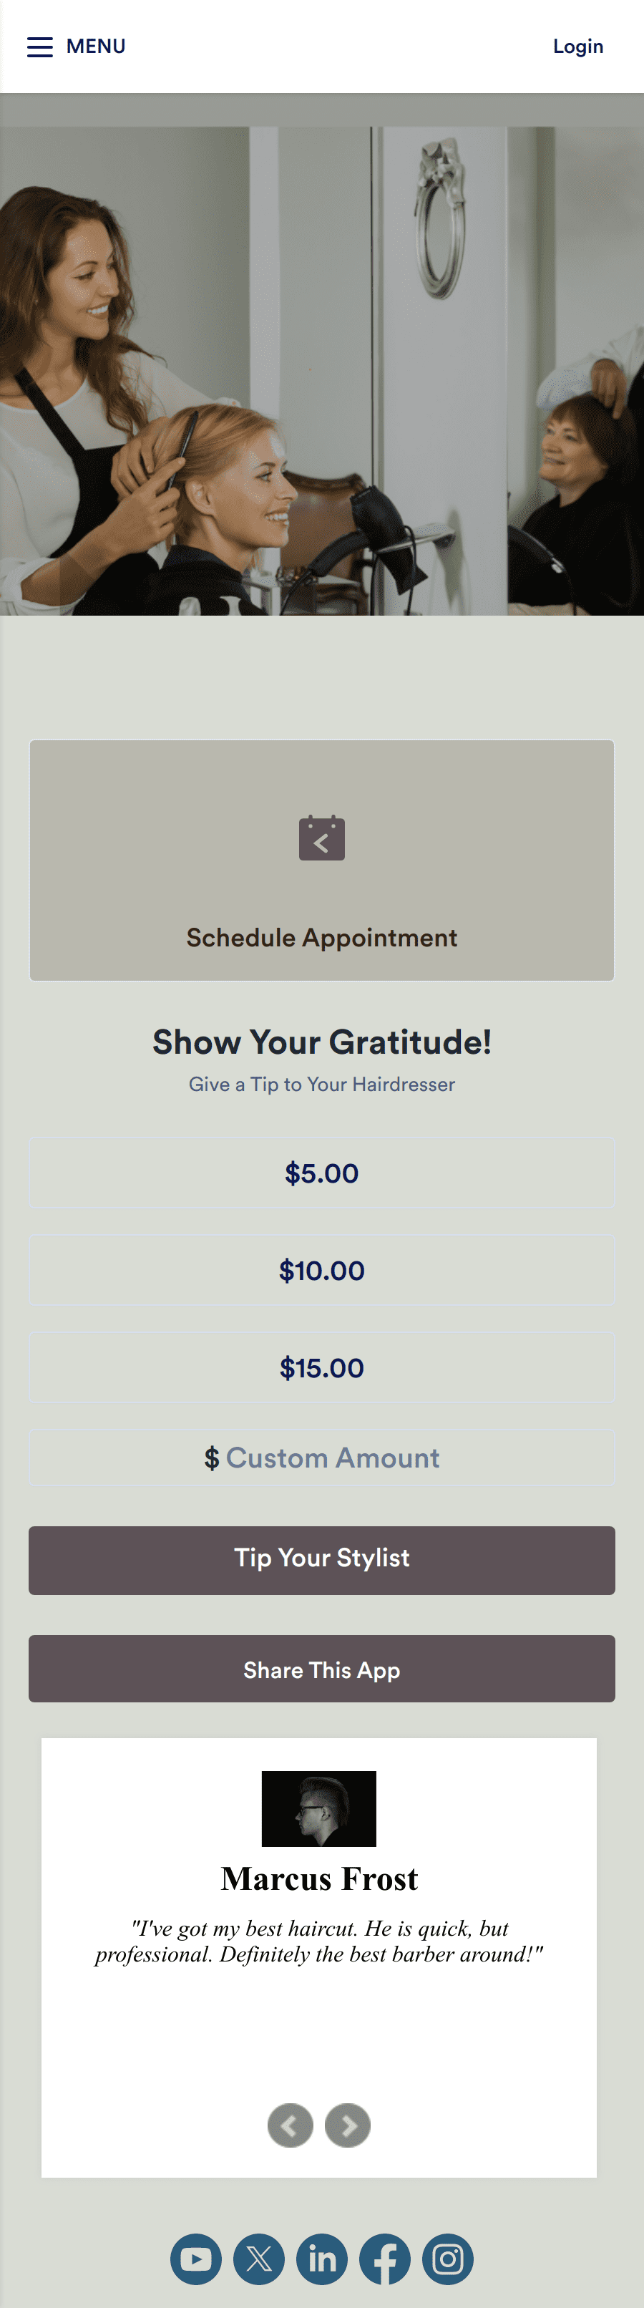This screenshot has height=2308, width=644.
Task: Open the Instagram social icon
Action: click(448, 2258)
